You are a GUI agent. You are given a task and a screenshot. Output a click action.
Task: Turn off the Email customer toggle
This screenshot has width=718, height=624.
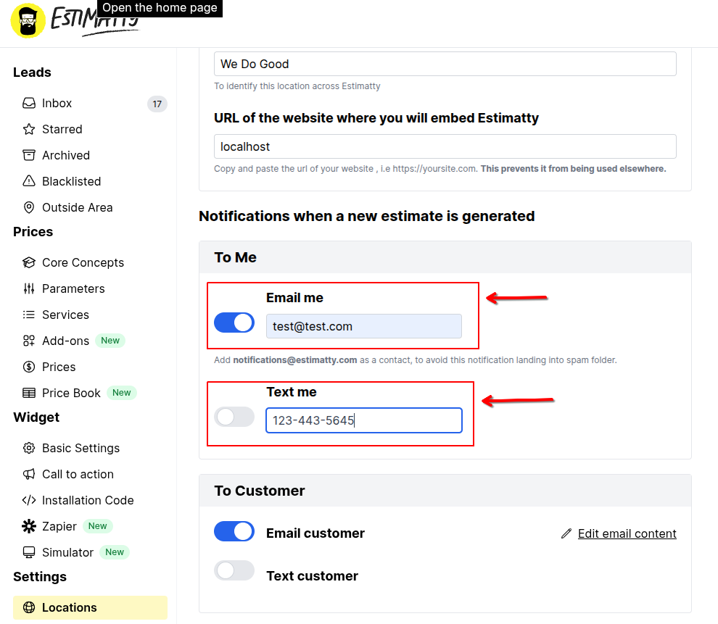pos(234,531)
